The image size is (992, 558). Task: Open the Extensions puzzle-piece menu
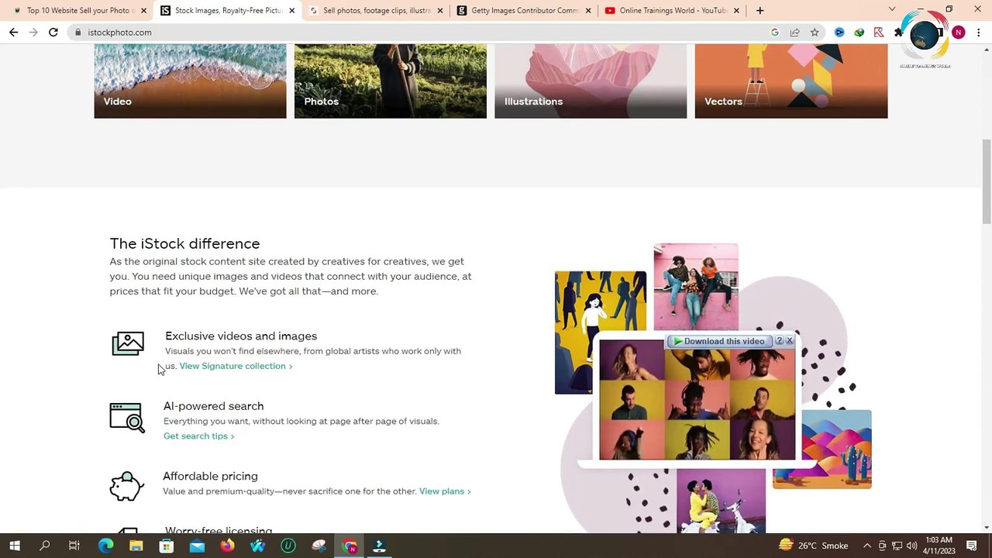point(898,33)
